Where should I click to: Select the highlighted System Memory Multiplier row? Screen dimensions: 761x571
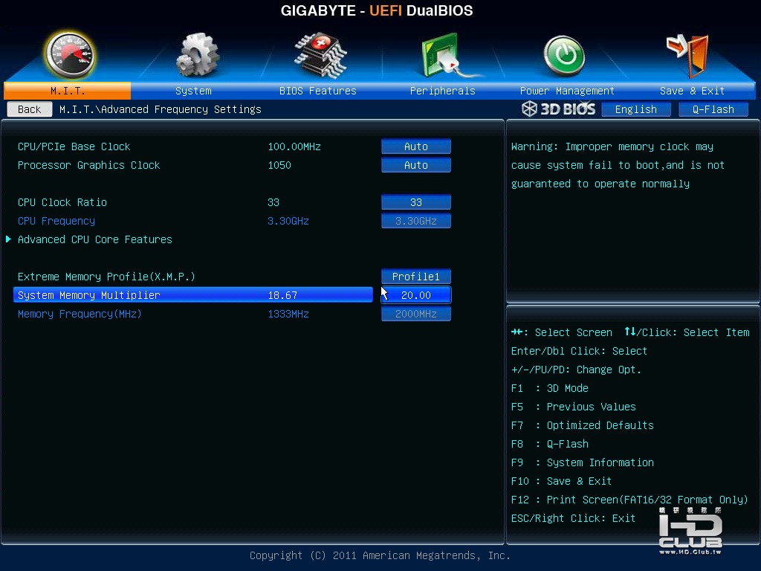tap(192, 294)
